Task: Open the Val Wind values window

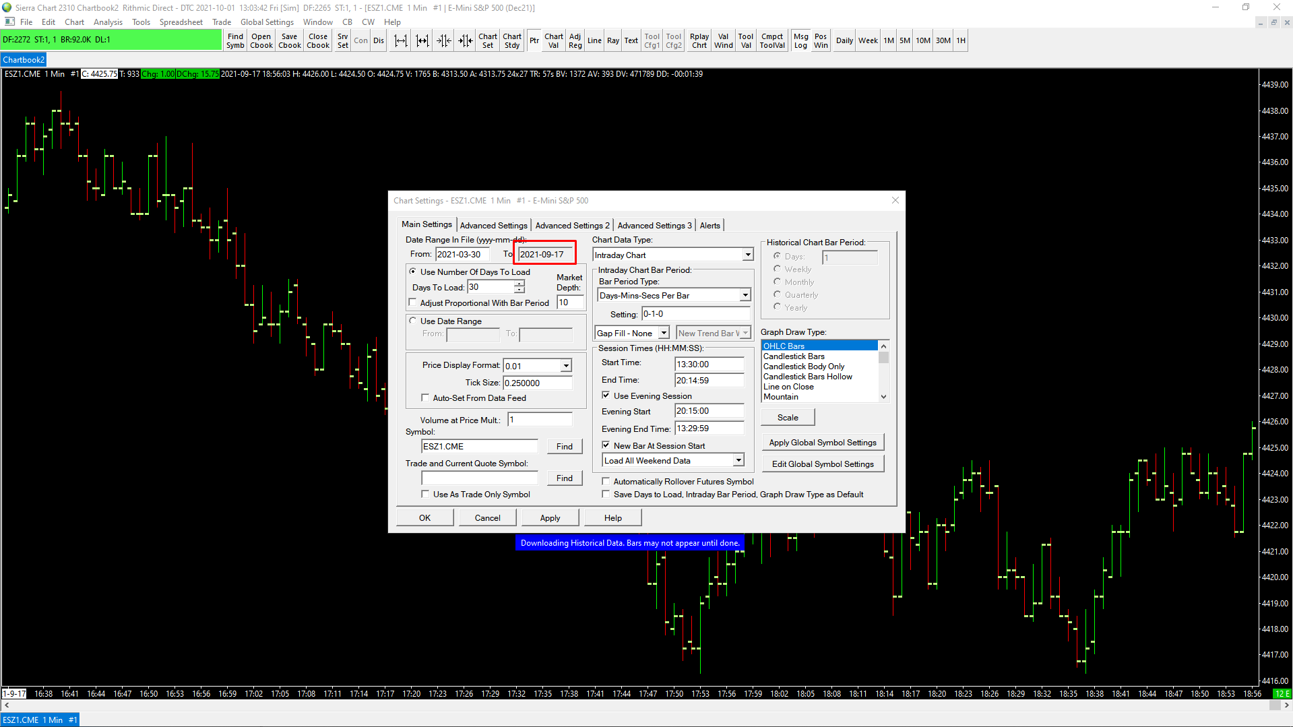Action: point(724,41)
